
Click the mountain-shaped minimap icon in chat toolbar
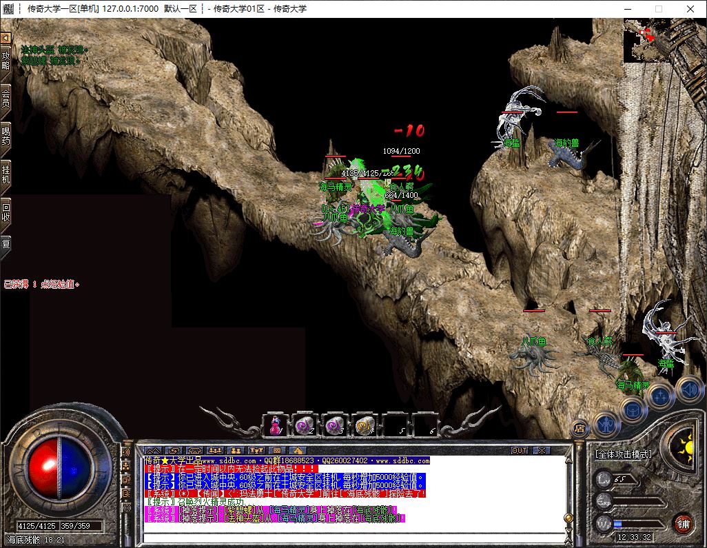pyautogui.click(x=153, y=450)
